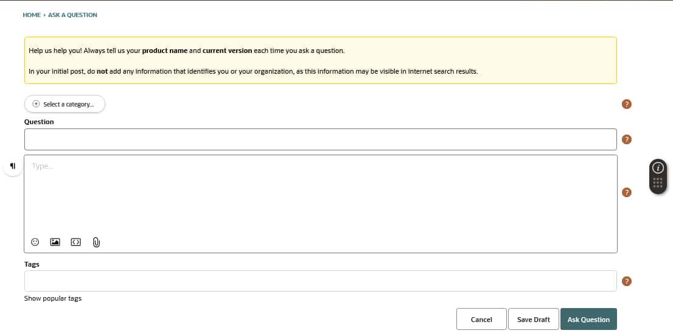Open the floating info widget icon

pos(658,167)
